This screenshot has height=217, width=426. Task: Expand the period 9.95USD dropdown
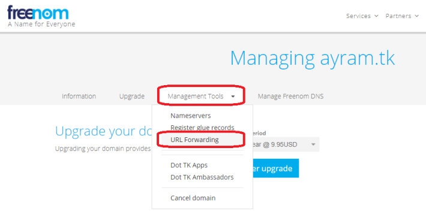286,144
